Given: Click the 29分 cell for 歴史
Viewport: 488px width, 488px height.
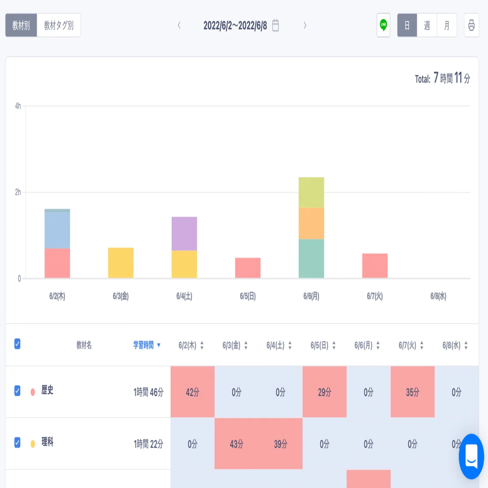Looking at the screenshot, I should 324,392.
